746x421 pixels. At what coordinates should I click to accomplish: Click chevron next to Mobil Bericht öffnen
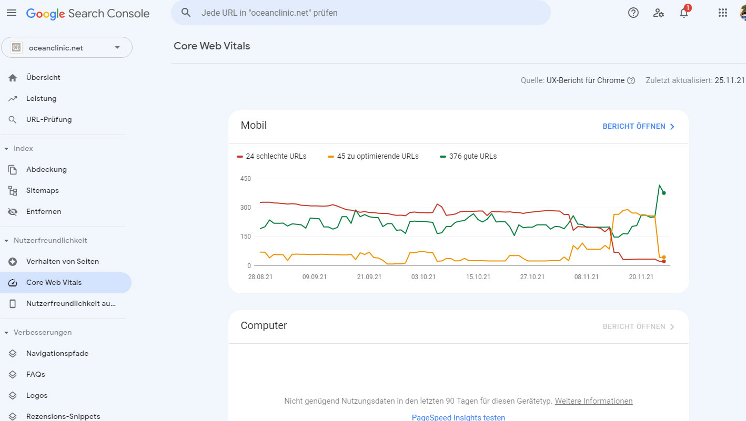672,127
